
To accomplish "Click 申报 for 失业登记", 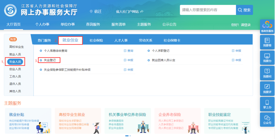I will (129, 60).
